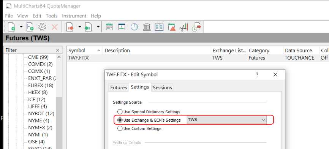
Task: Click the open-book Symbol Dictionary icon
Action: [159, 27]
